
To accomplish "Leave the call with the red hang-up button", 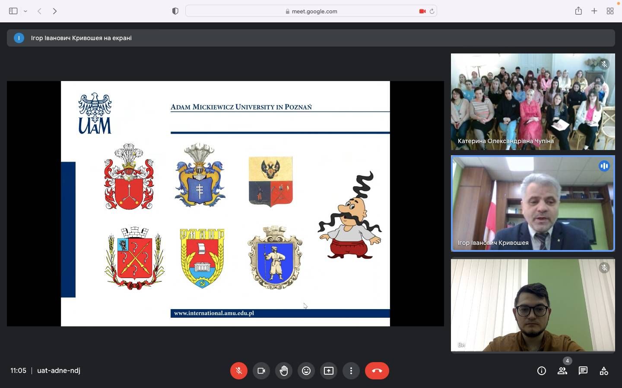I will tap(377, 371).
